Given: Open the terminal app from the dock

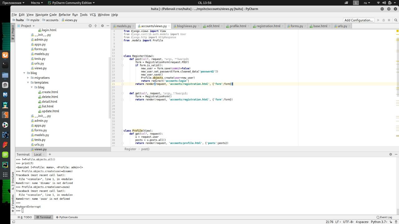Looking at the screenshot, I should [5, 65].
